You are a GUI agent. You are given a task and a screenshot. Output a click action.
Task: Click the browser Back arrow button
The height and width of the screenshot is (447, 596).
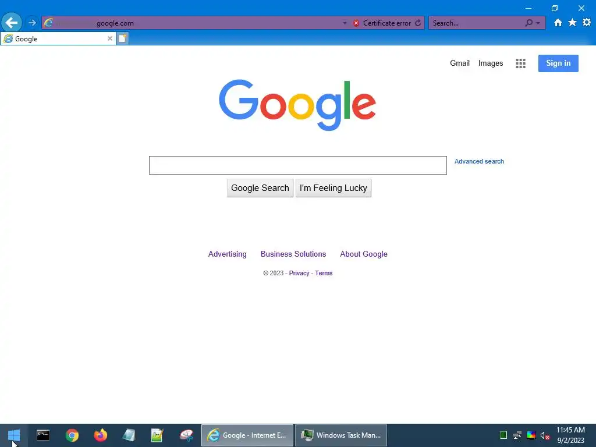pyautogui.click(x=12, y=23)
